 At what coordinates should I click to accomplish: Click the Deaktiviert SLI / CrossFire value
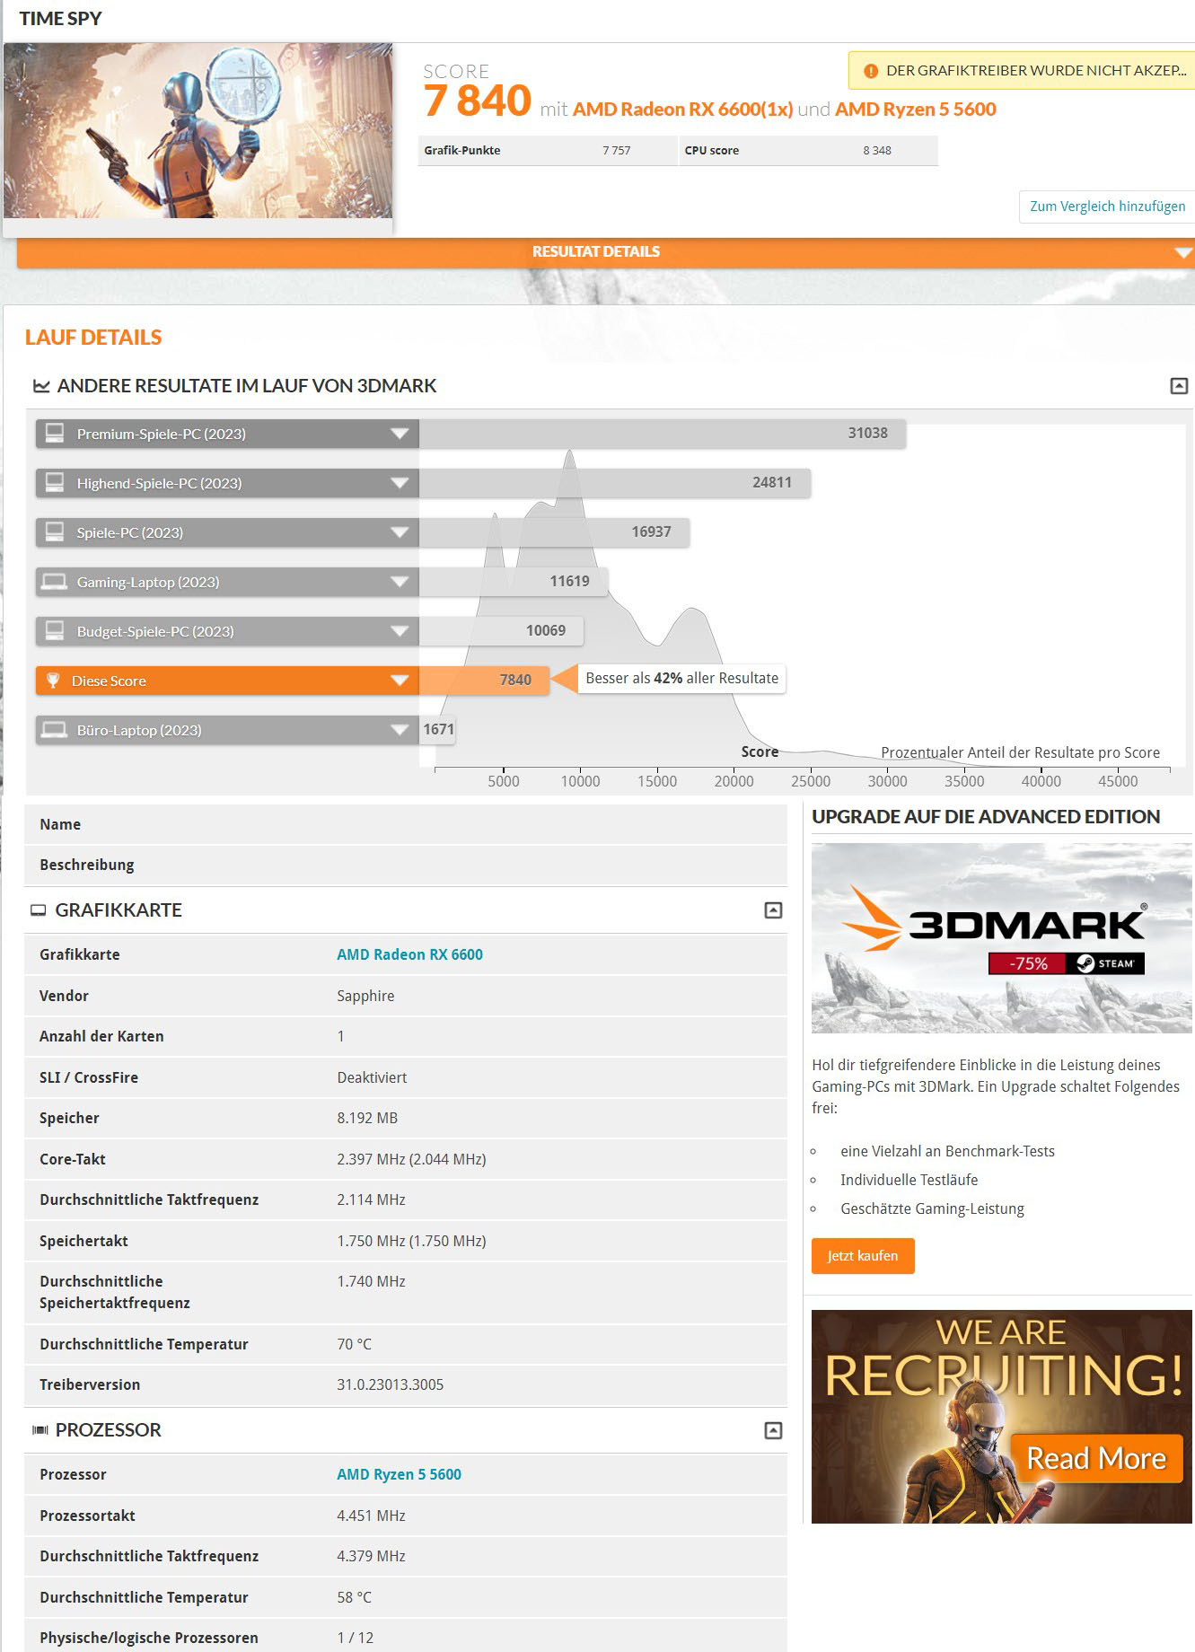pyautogui.click(x=372, y=1077)
